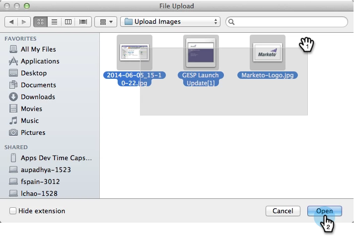
Task: Go forward with the right arrow button
Action: tap(24, 22)
